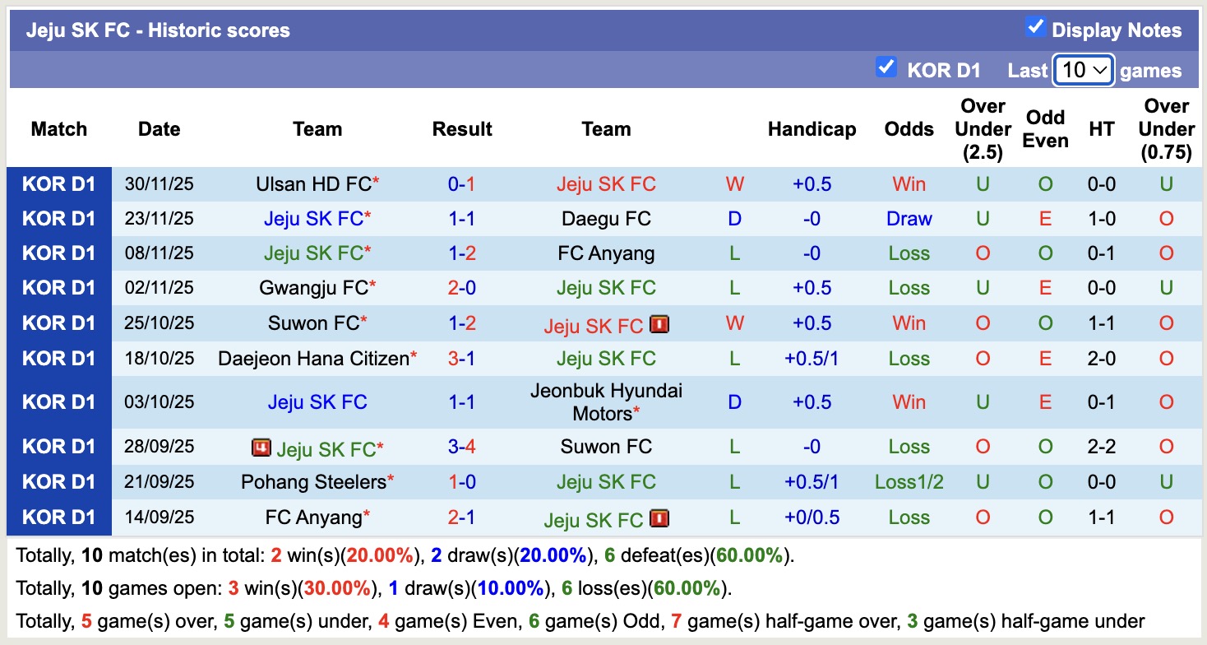
Task: Select Gwangju FC team link
Action: [x=313, y=288]
